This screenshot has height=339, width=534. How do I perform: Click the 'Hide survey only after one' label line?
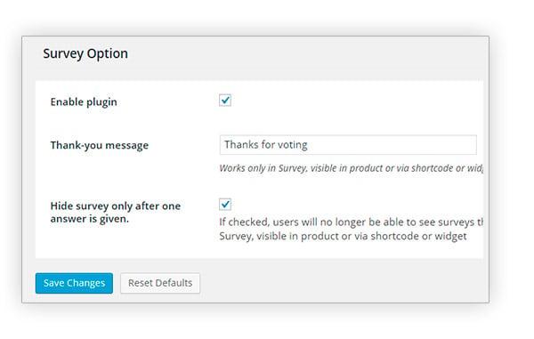116,206
